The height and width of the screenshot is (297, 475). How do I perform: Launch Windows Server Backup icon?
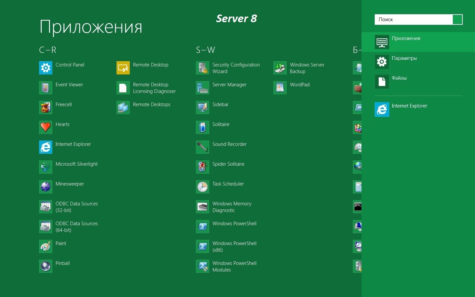[280, 68]
